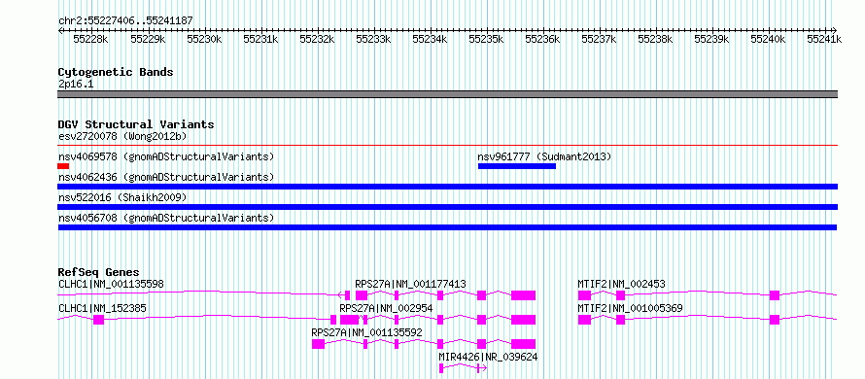Click the gray 2p16.1 cytogenetic band bar
Image resolution: width=865 pixels, height=379 pixels.
447,94
